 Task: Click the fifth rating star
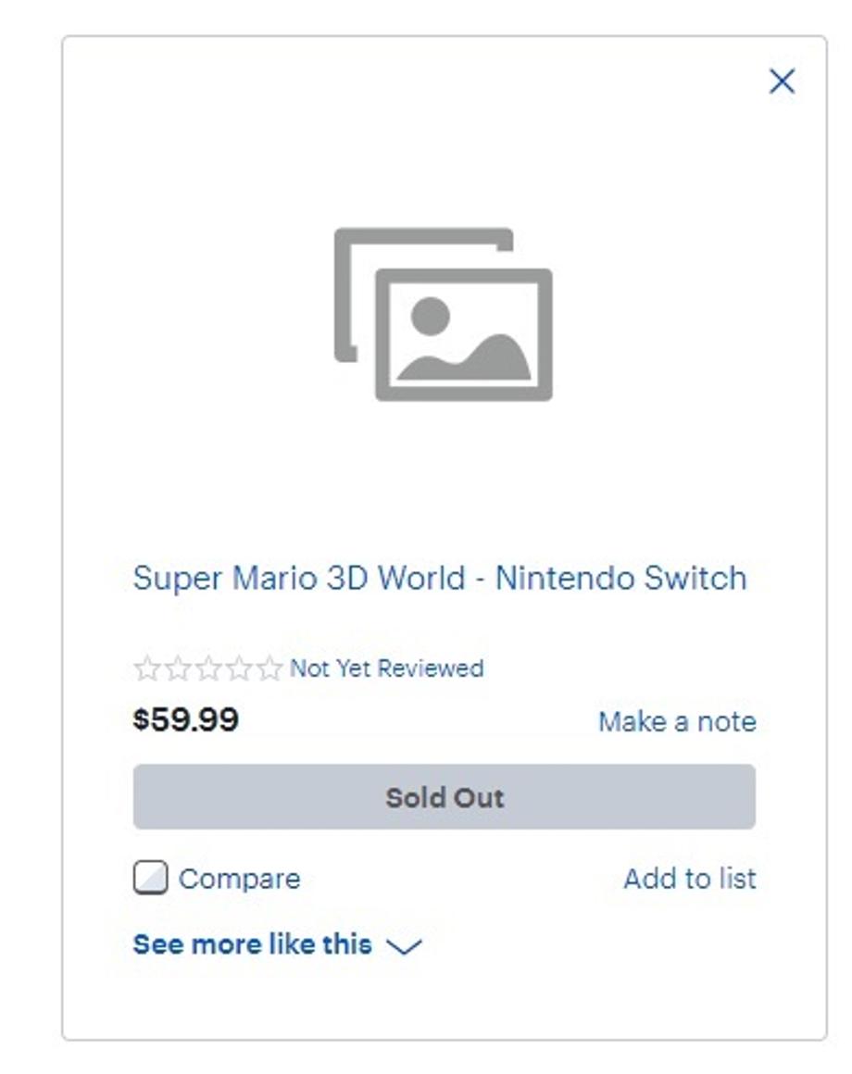click(x=269, y=668)
